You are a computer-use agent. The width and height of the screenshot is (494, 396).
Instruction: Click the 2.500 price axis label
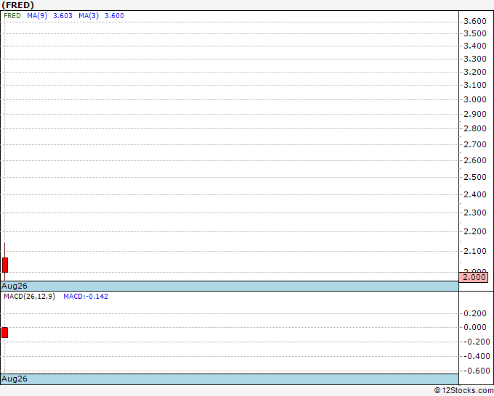click(475, 177)
